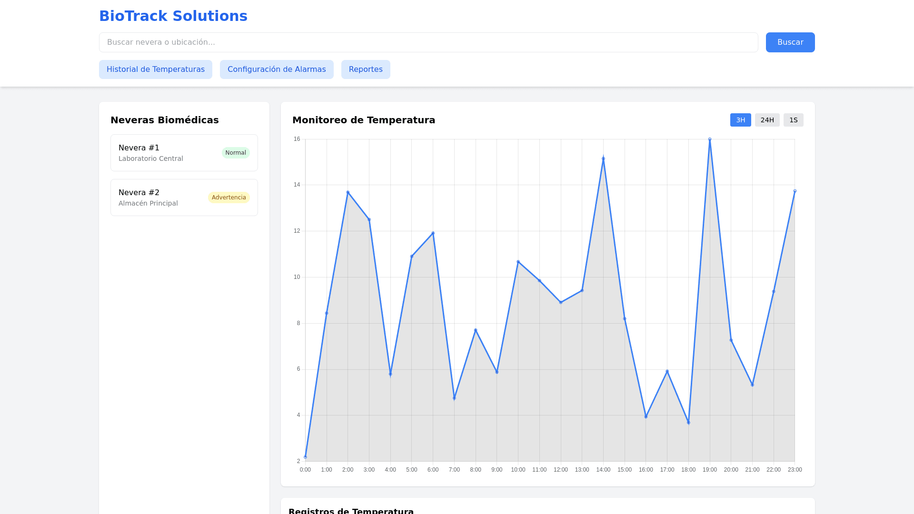
Task: Open Configuración de Alarmas tab
Action: pos(276,69)
